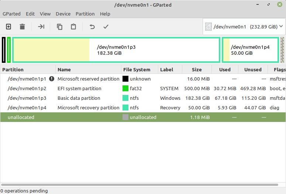Viewport: 286px width, 194px height.
Task: Select the nvme0n1p4 block in disk map
Action: 250,50
